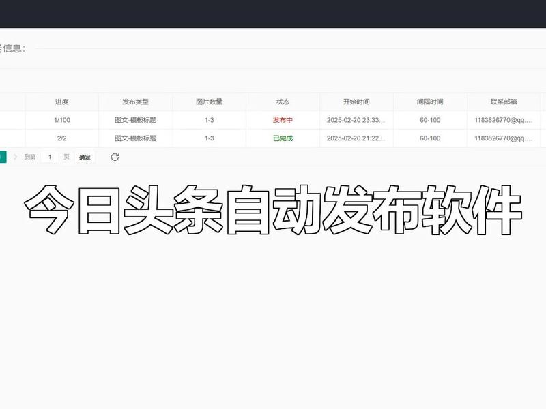Screen dimensions: 546x409
Task: Click 图文-模板标题 in the 已完成 row
Action: (x=135, y=138)
